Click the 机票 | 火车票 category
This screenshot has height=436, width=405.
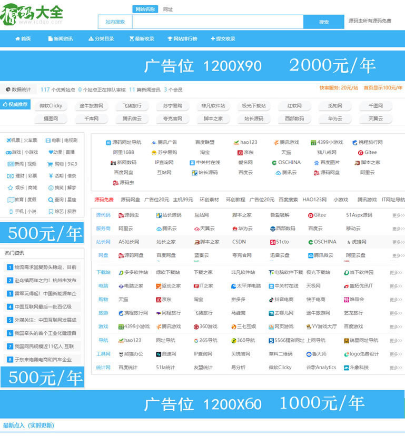coord(22,140)
